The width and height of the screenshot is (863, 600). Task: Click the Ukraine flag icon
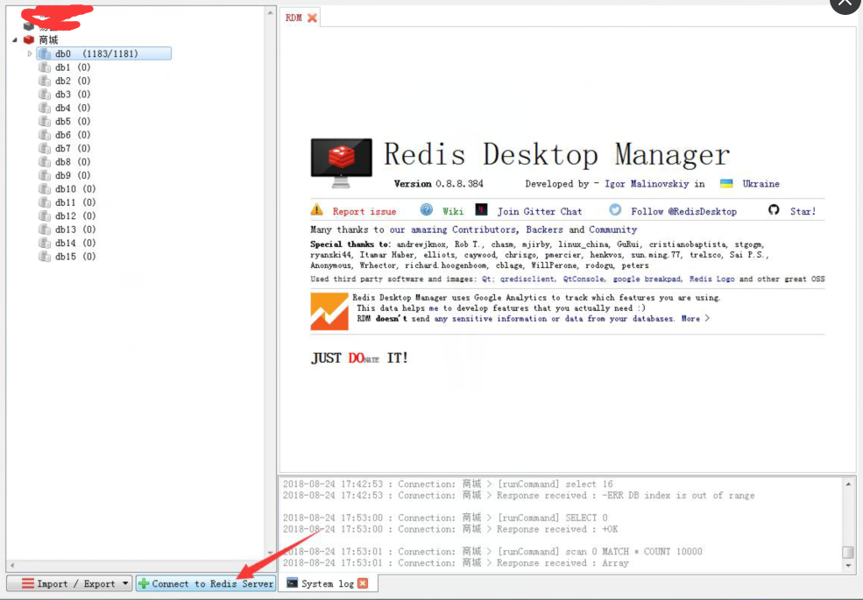point(726,183)
